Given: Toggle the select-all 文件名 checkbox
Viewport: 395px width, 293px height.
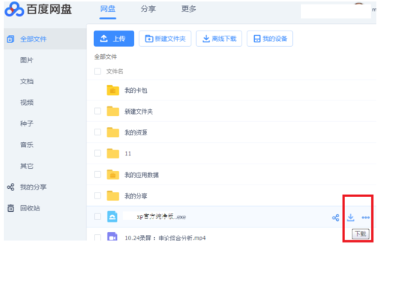Looking at the screenshot, I should pyautogui.click(x=98, y=71).
